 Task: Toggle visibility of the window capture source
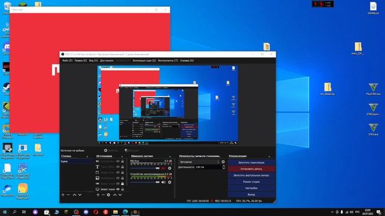pos(118,172)
